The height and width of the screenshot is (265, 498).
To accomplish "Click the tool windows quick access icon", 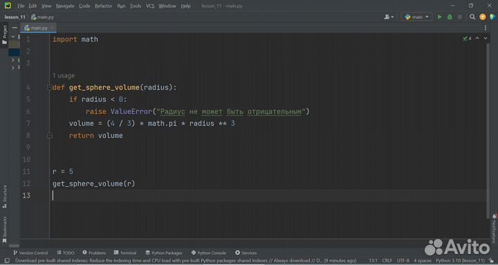I will click(x=7, y=261).
